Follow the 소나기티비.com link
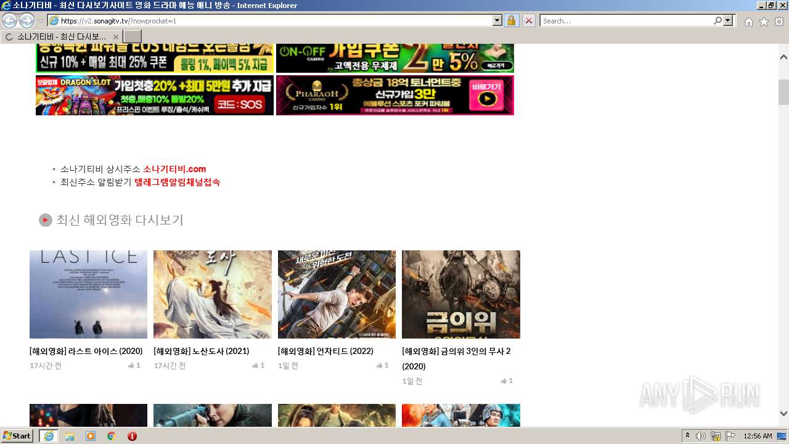This screenshot has width=789, height=444. tap(174, 169)
